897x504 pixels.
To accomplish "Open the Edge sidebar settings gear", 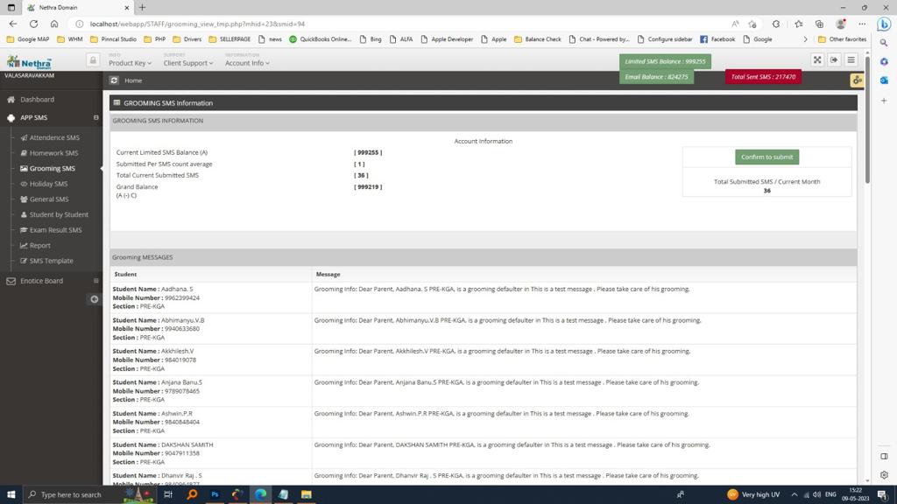I will pyautogui.click(x=884, y=475).
